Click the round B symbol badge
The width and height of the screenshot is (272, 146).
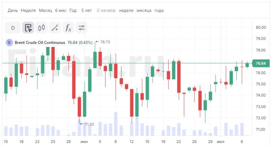pos(9,43)
